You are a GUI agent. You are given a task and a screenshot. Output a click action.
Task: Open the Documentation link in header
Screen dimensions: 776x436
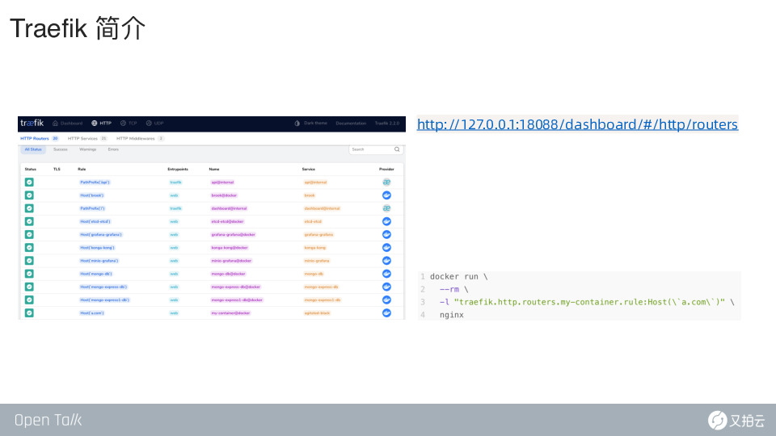point(351,123)
